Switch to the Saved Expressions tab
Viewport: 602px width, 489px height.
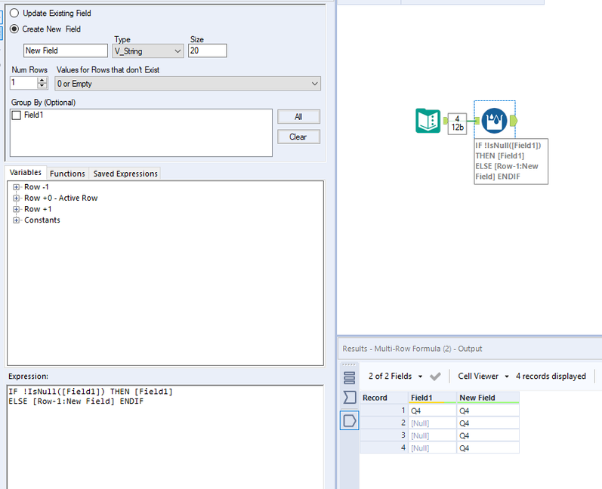(x=125, y=174)
